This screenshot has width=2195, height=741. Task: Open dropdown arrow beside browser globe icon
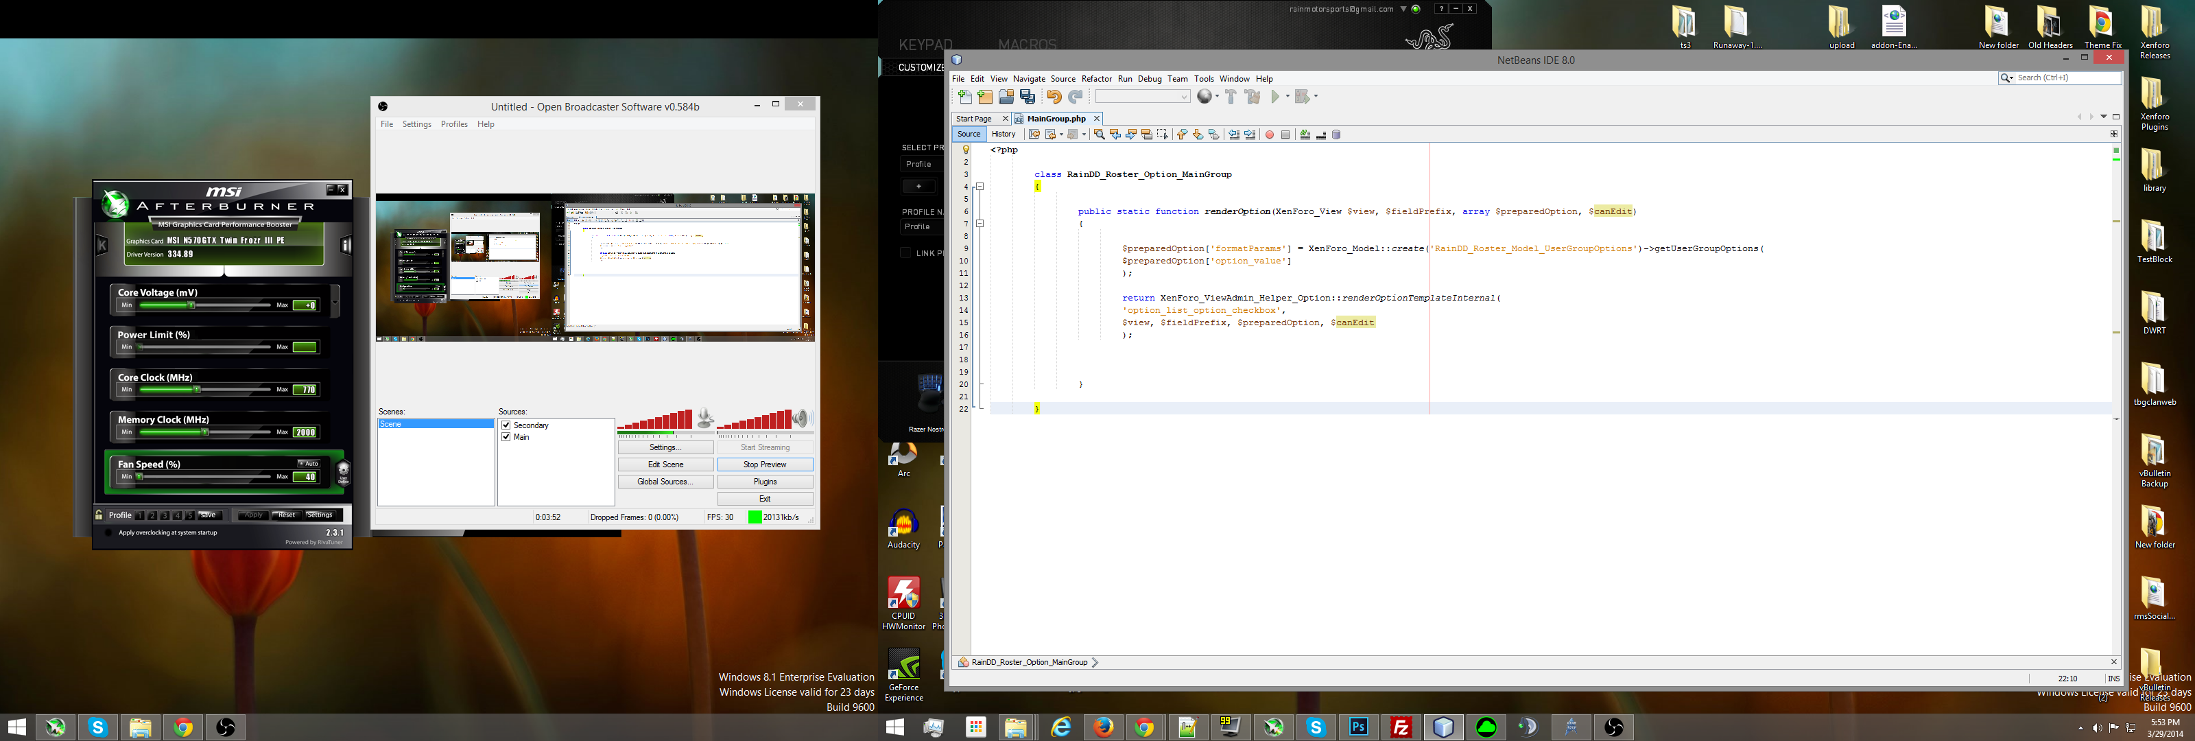[x=1217, y=96]
